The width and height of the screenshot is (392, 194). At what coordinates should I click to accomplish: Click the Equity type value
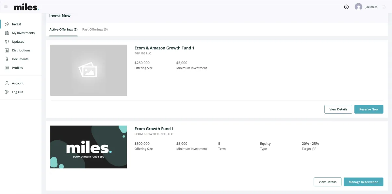(265, 144)
